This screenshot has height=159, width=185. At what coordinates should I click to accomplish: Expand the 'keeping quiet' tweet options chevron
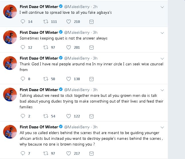(x=162, y=33)
